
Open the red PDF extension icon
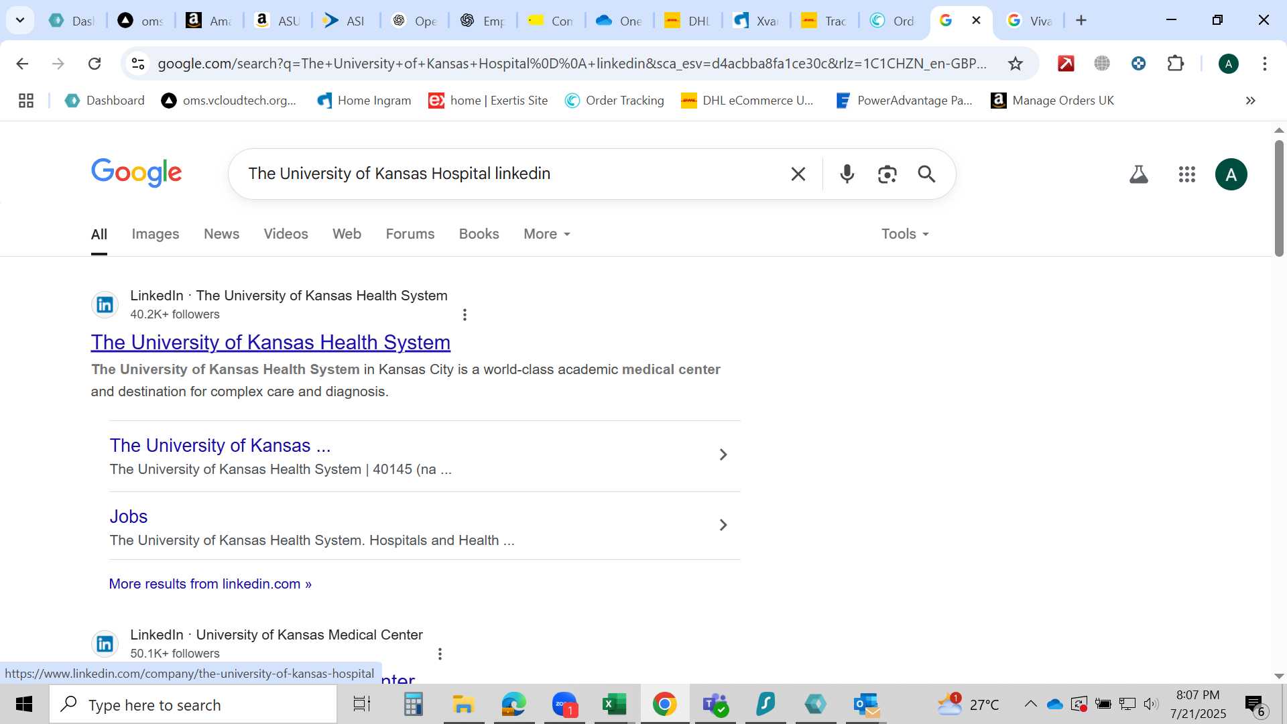(x=1065, y=64)
